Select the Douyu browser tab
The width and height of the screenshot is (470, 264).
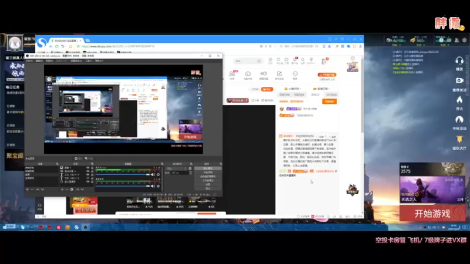66,40
